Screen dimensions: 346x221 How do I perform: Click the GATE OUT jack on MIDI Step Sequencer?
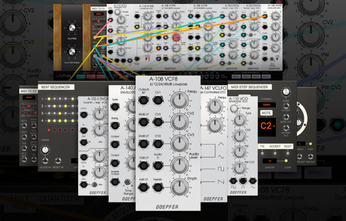(x=286, y=117)
